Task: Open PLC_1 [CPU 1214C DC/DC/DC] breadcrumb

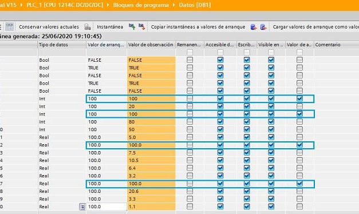Action: [65, 5]
